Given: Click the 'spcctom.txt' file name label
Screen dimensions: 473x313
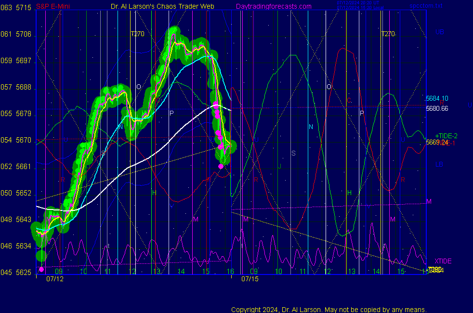Looking at the screenshot, I should 426,6.
